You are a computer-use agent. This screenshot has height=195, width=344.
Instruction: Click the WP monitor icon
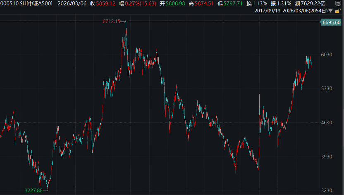[x=338, y=3]
